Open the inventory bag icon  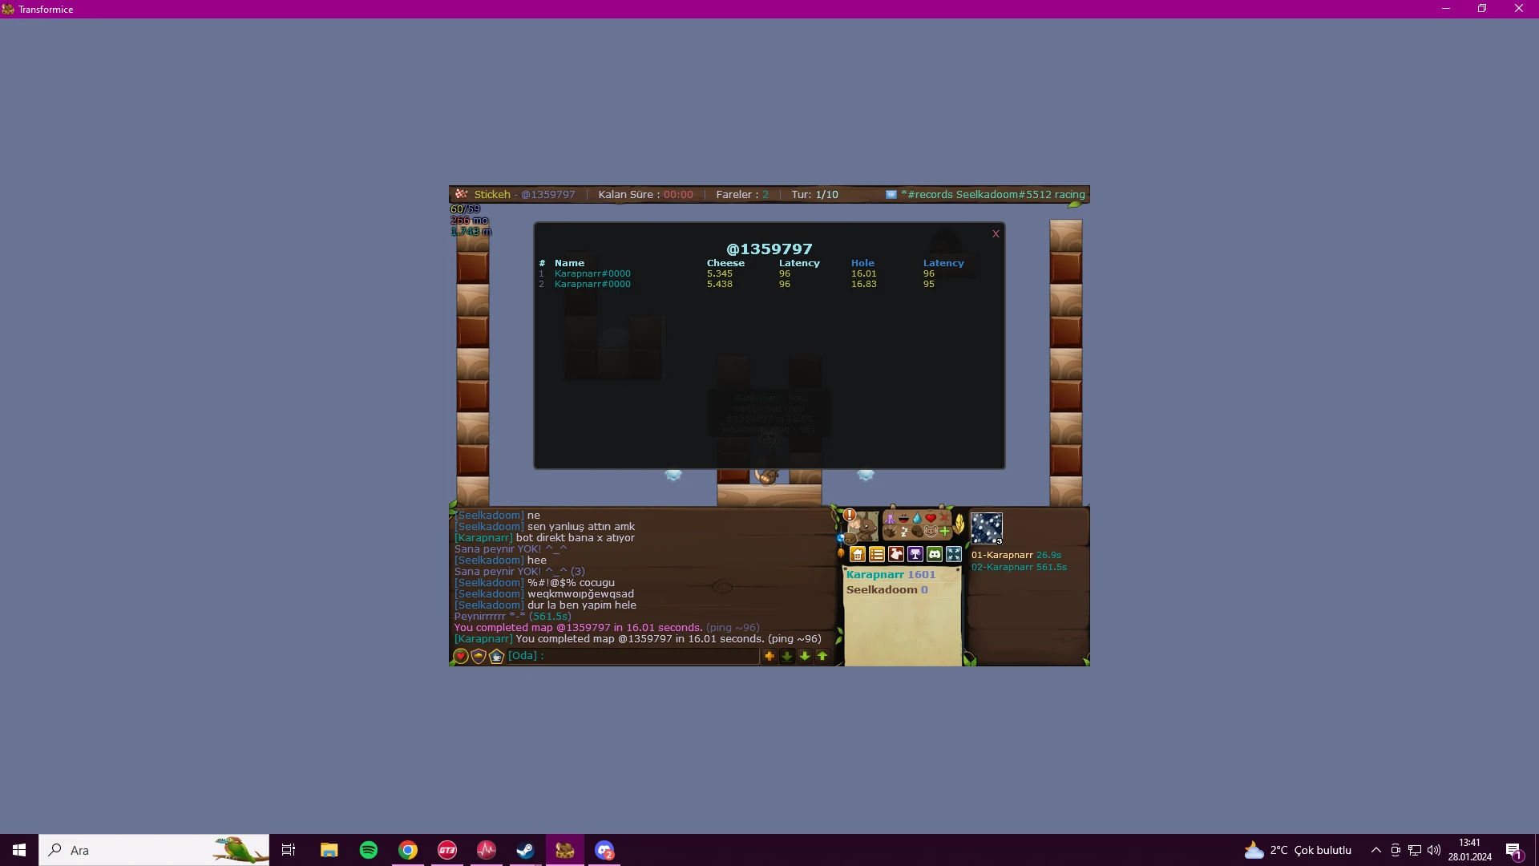pyautogui.click(x=850, y=539)
